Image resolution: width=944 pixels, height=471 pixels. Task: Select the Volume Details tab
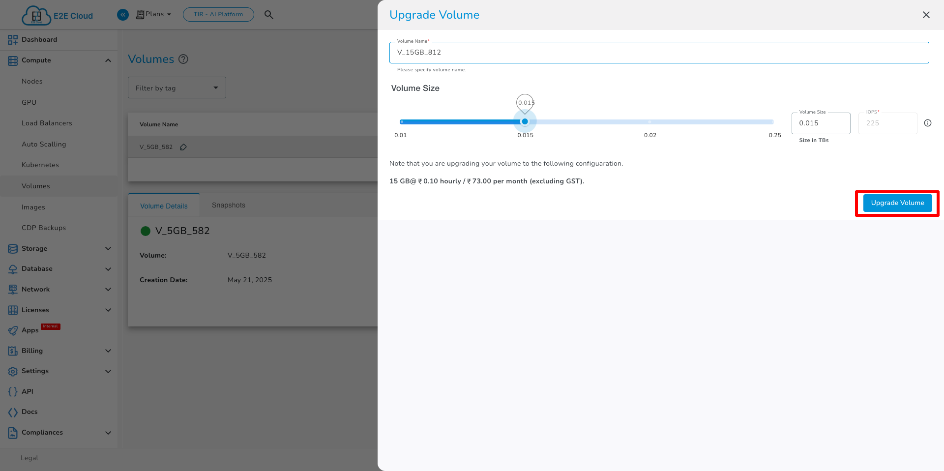coord(164,206)
